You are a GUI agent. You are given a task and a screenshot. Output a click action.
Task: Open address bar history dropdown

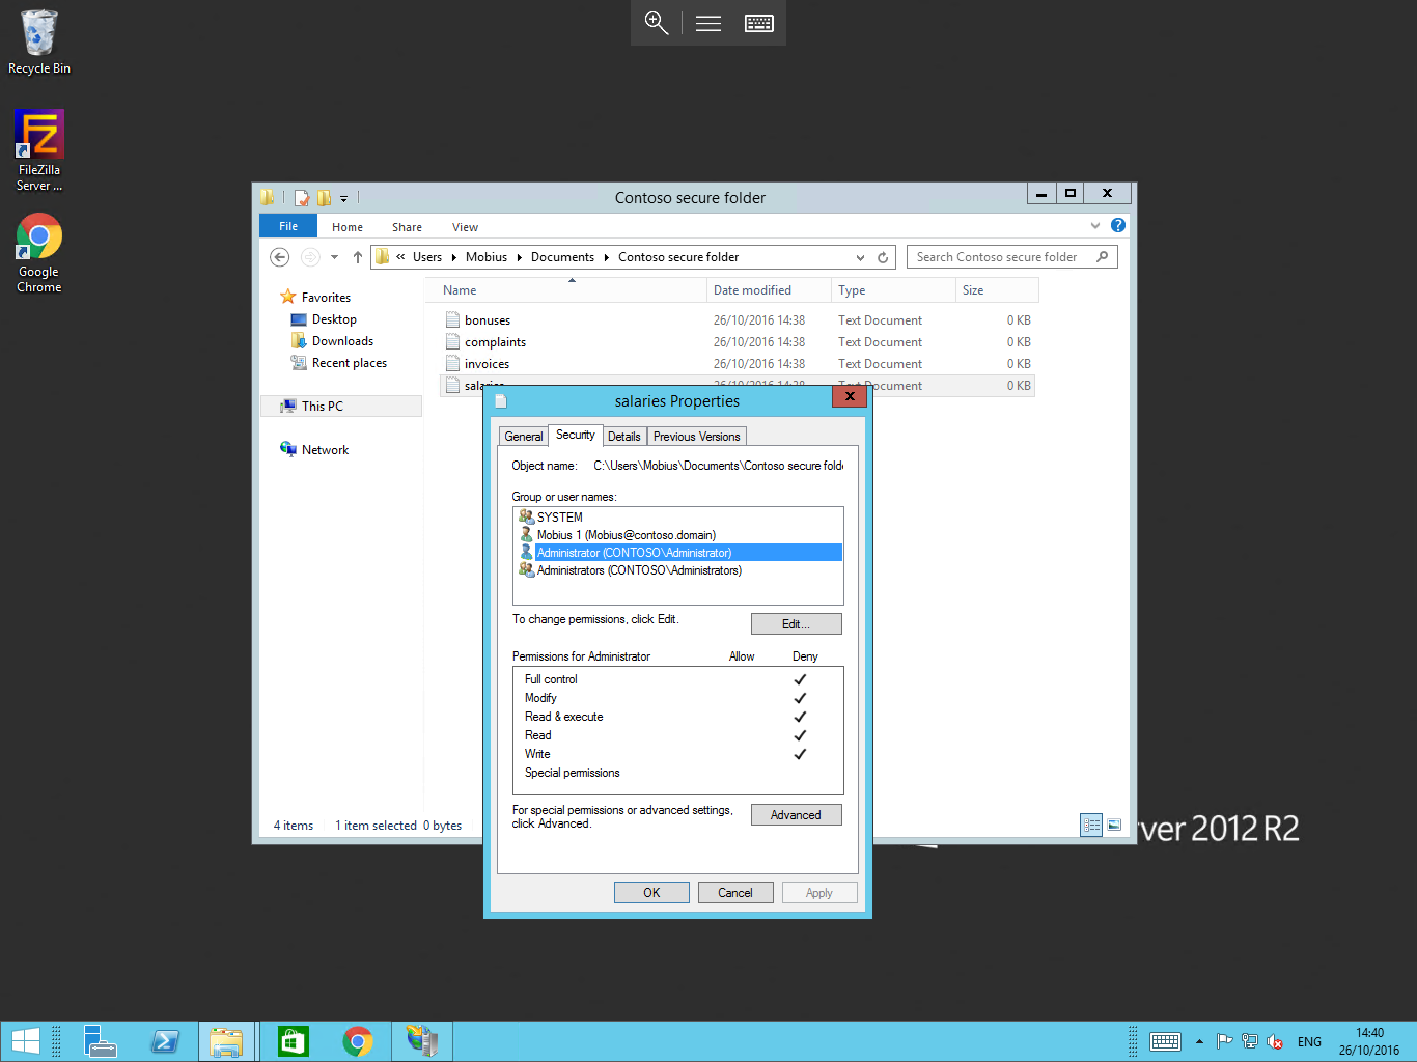(x=859, y=258)
